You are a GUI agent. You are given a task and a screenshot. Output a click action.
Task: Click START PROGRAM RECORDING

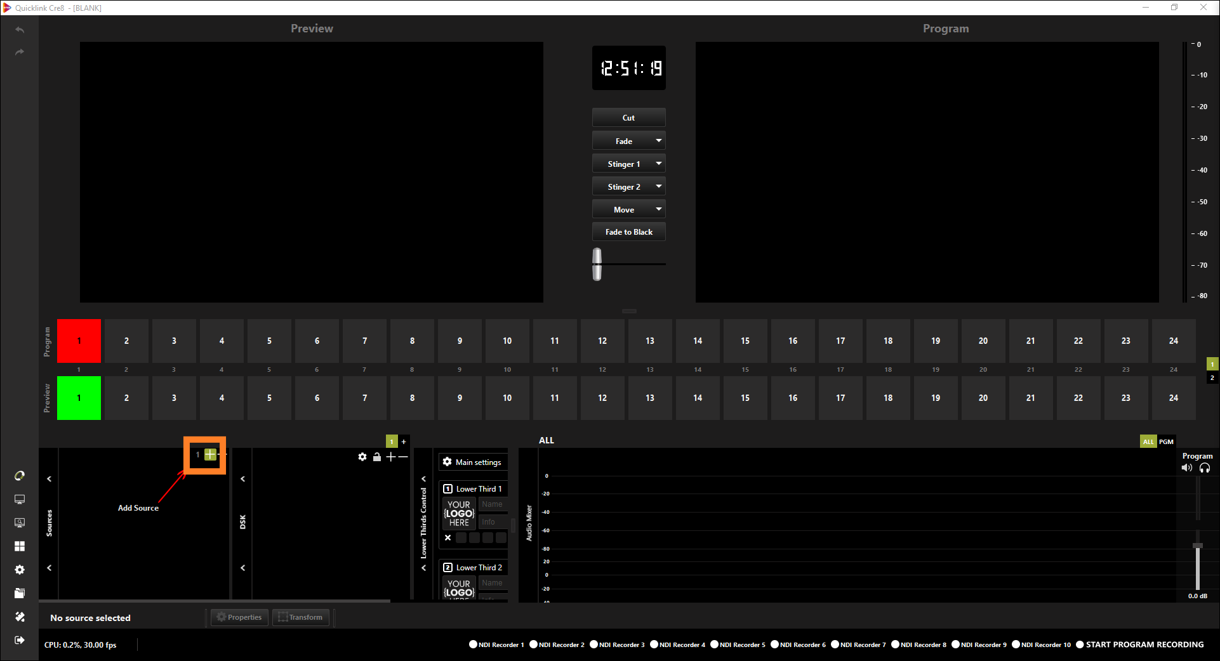(1139, 645)
